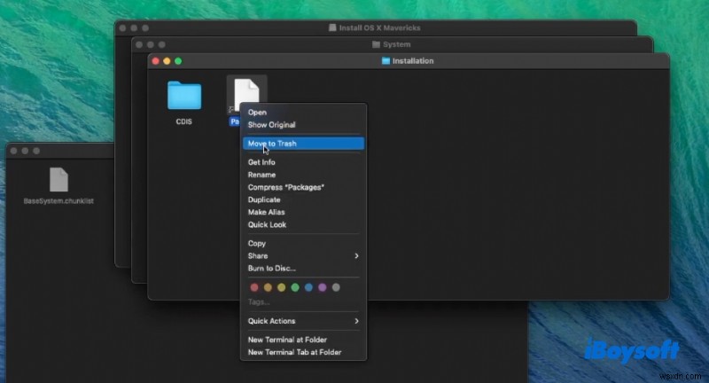709x383 pixels.
Task: Choose New Terminal at Folder
Action: (303, 340)
